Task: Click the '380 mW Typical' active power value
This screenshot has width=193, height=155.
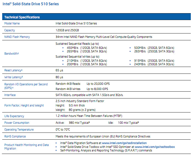Action: [79, 123]
